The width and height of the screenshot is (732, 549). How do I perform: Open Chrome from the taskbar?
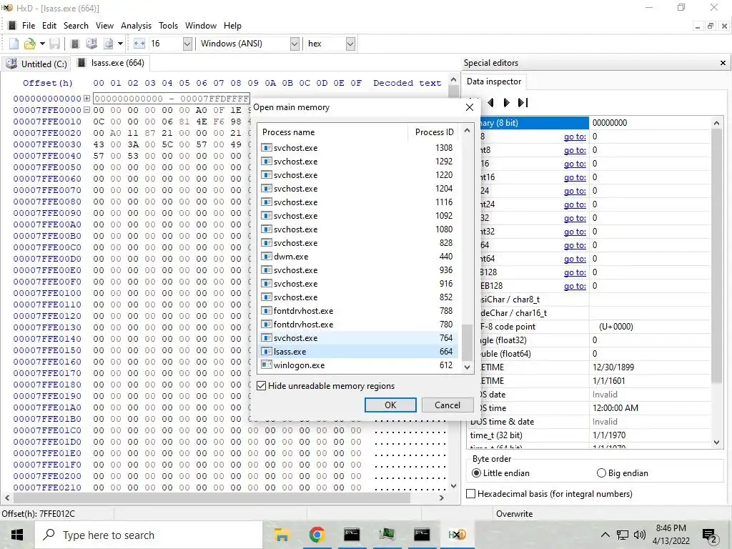[x=317, y=535]
